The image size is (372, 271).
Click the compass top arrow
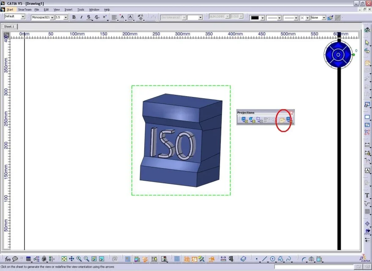click(x=338, y=45)
